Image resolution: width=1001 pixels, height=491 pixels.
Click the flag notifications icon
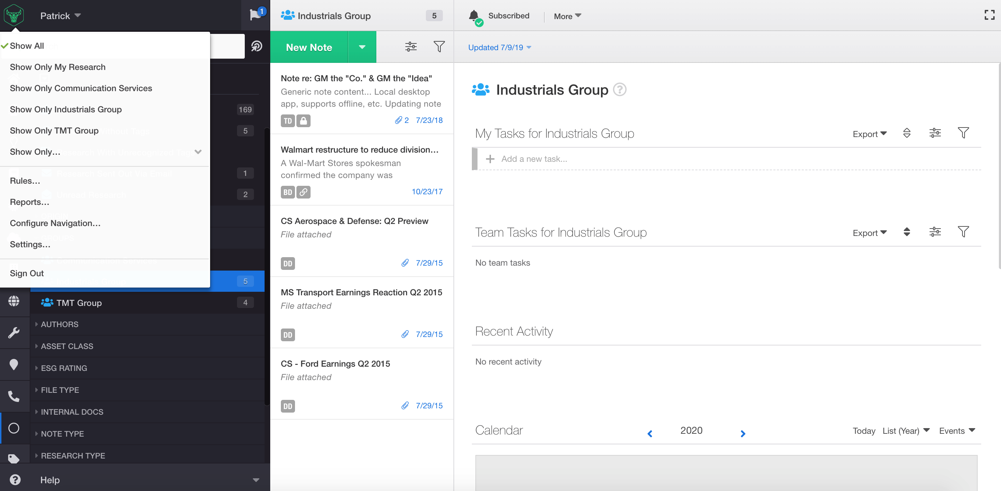[255, 15]
